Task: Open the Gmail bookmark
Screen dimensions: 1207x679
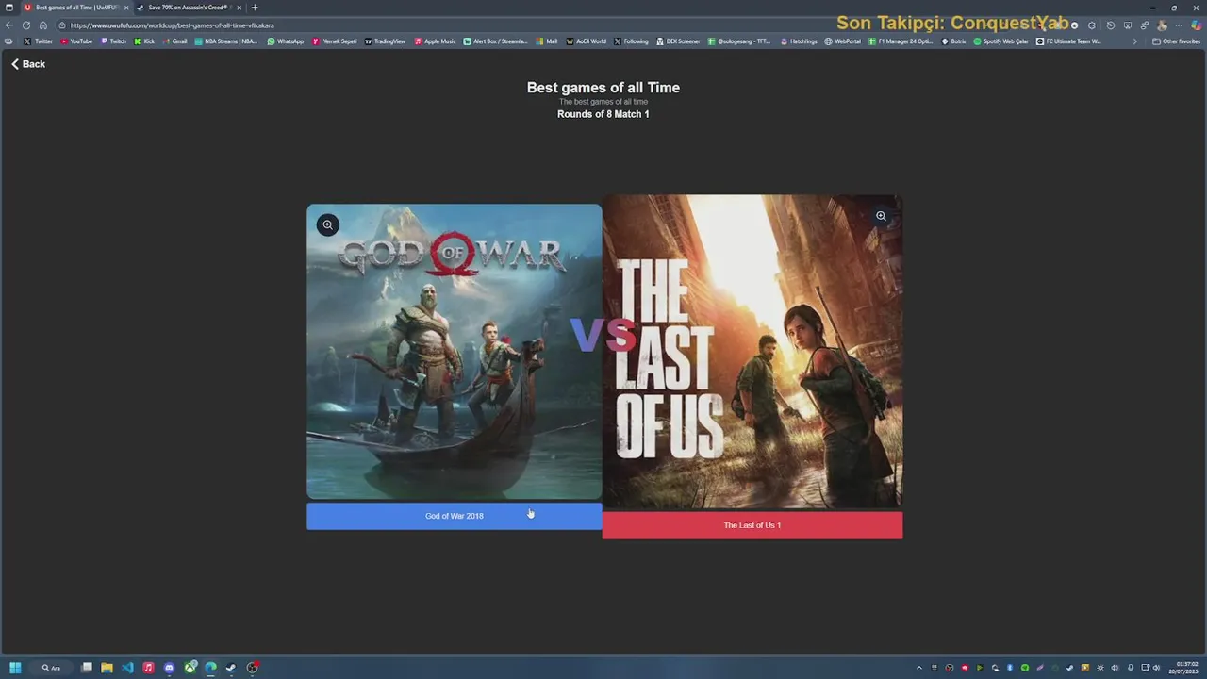Action: click(x=175, y=41)
